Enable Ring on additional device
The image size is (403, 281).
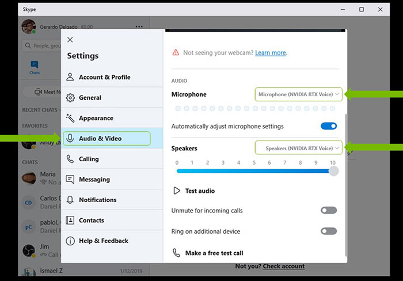click(x=329, y=231)
